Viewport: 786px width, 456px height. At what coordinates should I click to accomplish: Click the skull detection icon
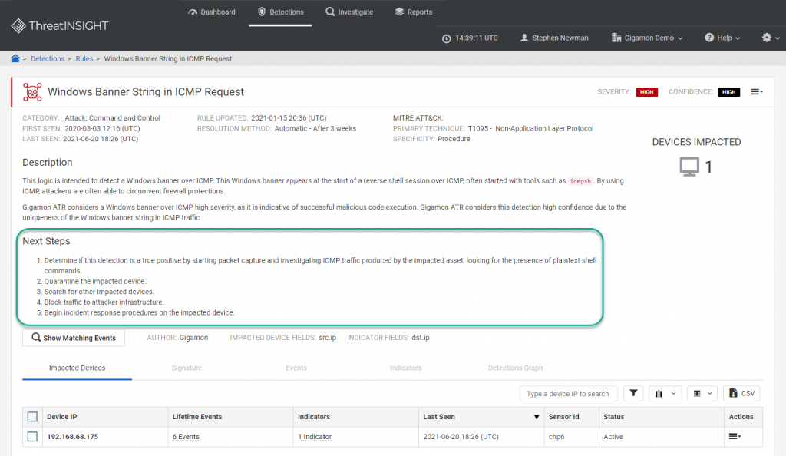tap(32, 92)
